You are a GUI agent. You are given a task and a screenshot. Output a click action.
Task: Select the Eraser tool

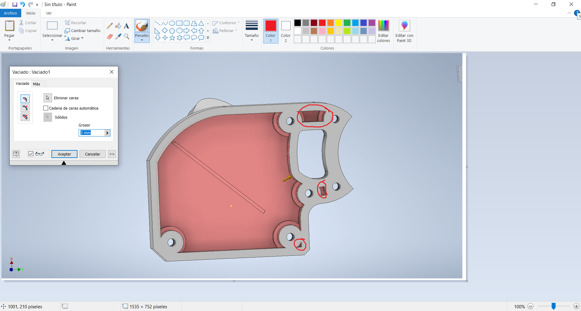coord(110,37)
